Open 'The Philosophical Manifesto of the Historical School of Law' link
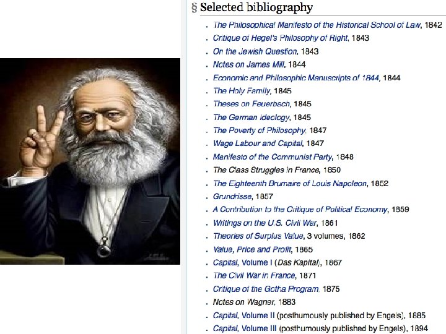 click(317, 25)
